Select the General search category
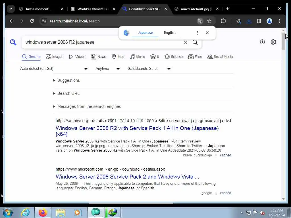 click(31, 57)
